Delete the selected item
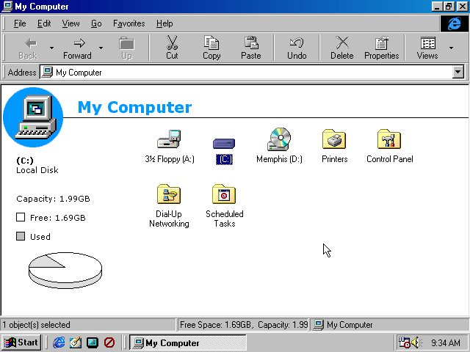Screen dimensions: 470x352 (x=342, y=48)
